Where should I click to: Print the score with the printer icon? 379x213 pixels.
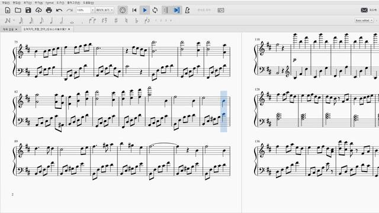[49, 10]
